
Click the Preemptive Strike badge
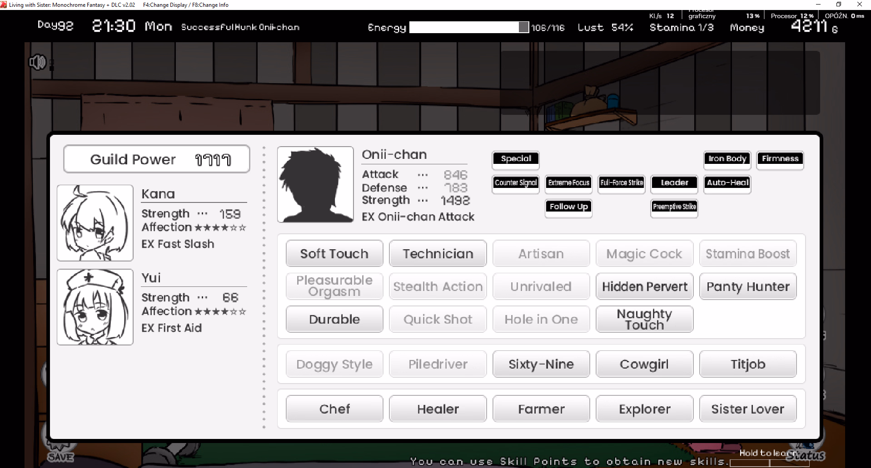pyautogui.click(x=674, y=207)
